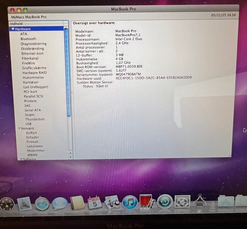Collapse the Software section triangle
Image resolution: width=247 pixels, height=229 pixels.
pyautogui.click(x=21, y=159)
